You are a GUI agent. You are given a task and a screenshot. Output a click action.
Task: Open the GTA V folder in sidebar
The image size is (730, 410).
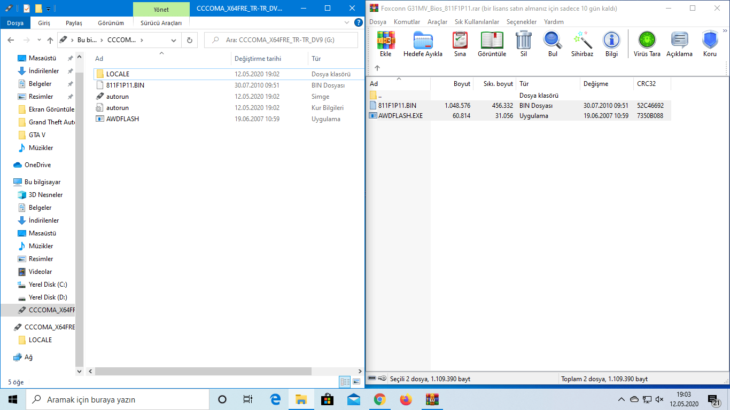point(37,135)
